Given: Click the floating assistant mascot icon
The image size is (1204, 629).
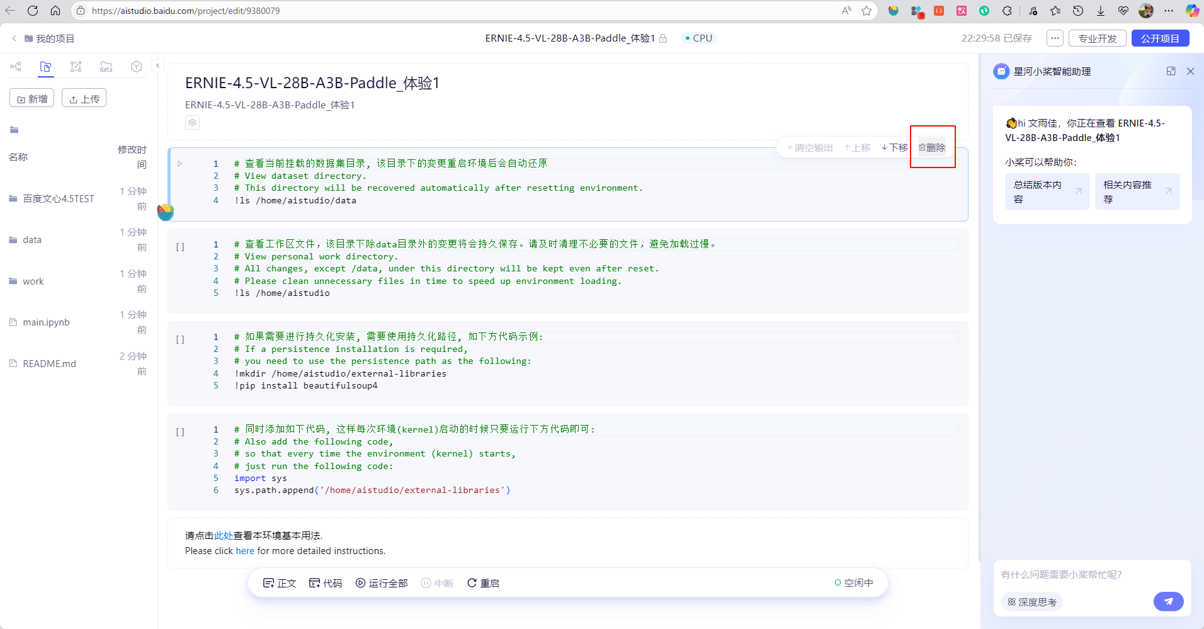Looking at the screenshot, I should pyautogui.click(x=166, y=212).
